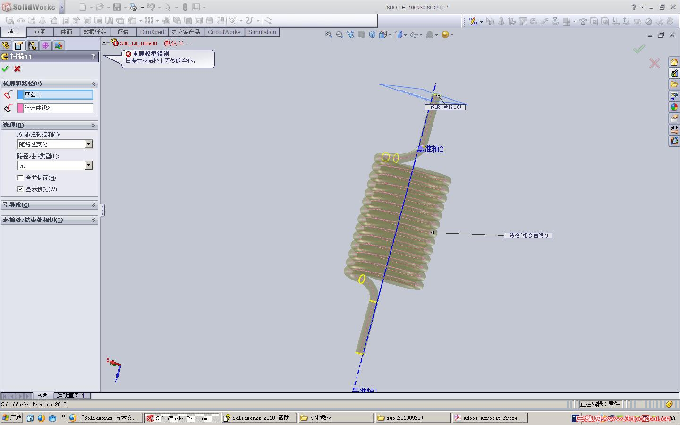Collapse the 轮廓和路径 section
The image size is (680, 425).
pyautogui.click(x=93, y=84)
